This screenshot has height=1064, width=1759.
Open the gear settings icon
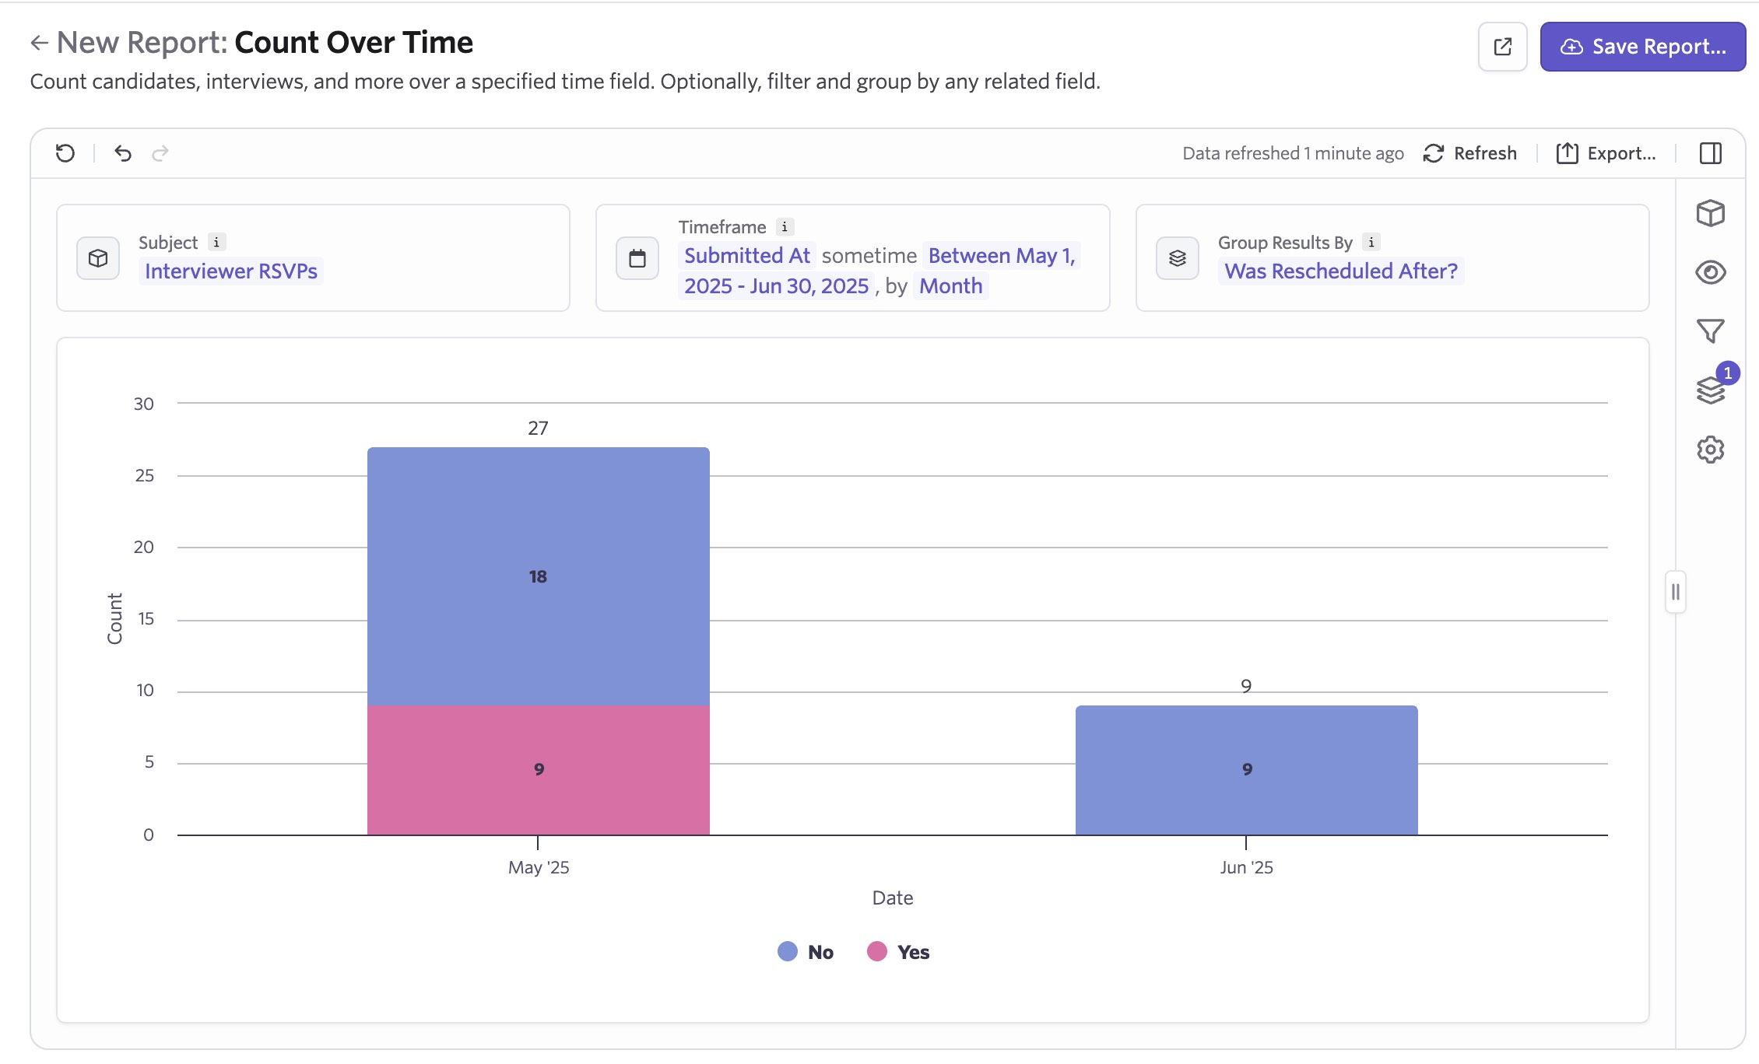point(1710,450)
